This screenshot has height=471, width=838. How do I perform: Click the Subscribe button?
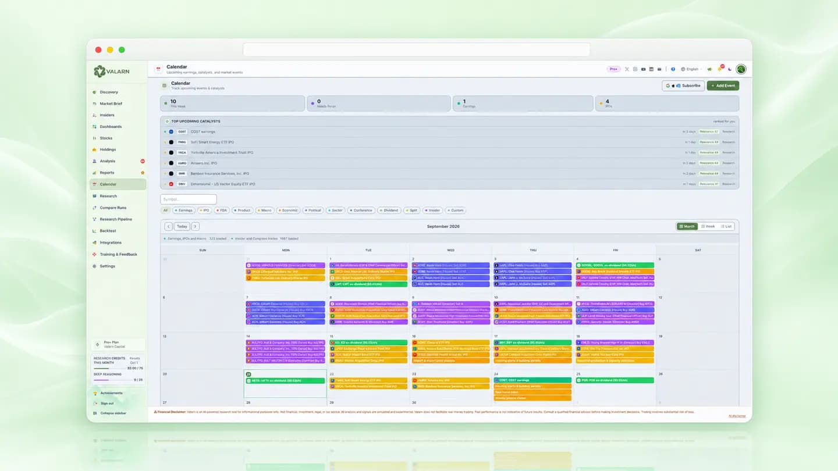click(x=683, y=85)
